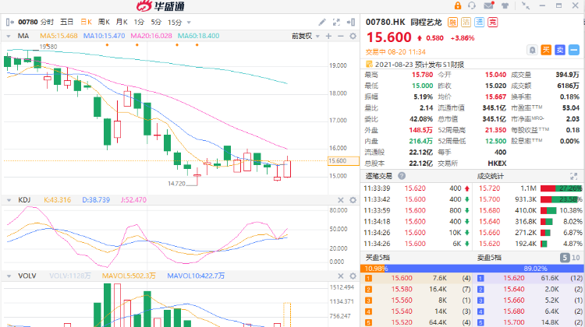The width and height of the screenshot is (585, 327).
Task: Open MA indicator settings gear
Action: [353, 36]
